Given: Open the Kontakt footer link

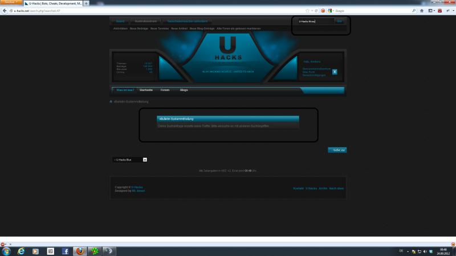Looking at the screenshot, I should [x=298, y=188].
